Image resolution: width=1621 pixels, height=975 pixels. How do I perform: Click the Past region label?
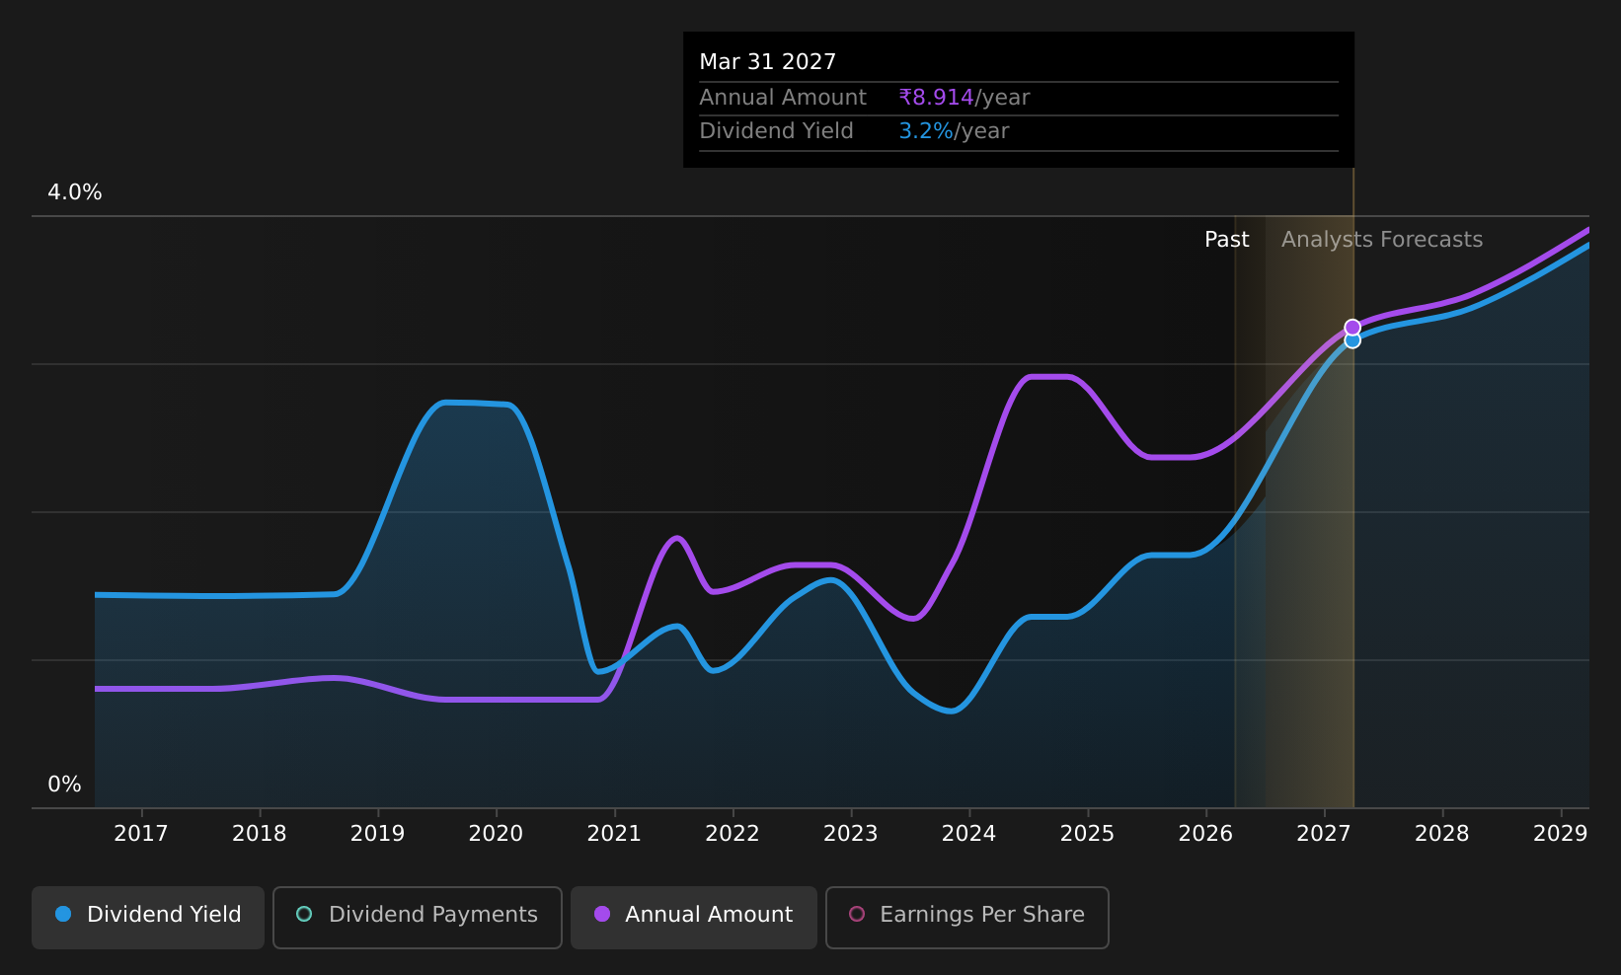pyautogui.click(x=1227, y=240)
